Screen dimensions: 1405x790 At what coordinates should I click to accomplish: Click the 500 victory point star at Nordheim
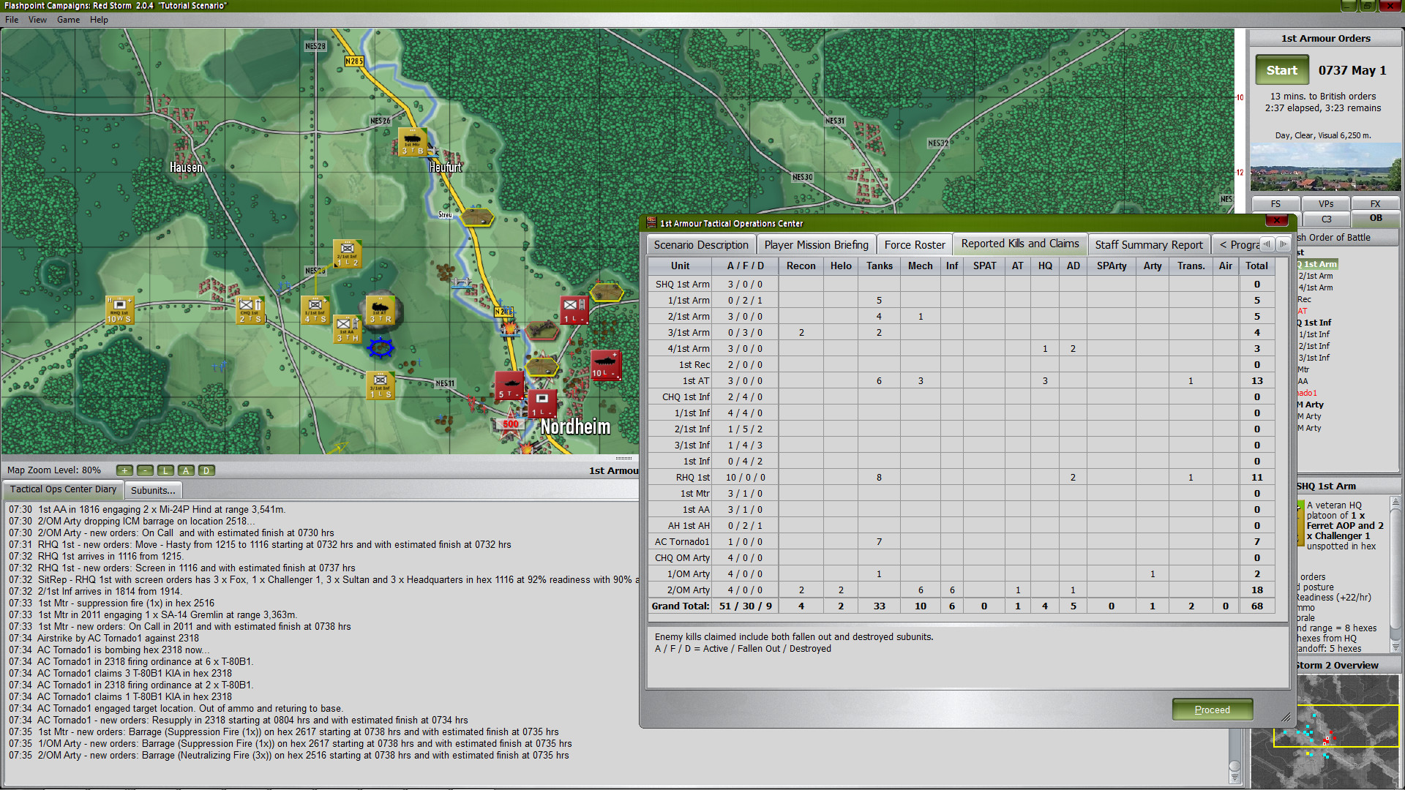click(x=510, y=425)
